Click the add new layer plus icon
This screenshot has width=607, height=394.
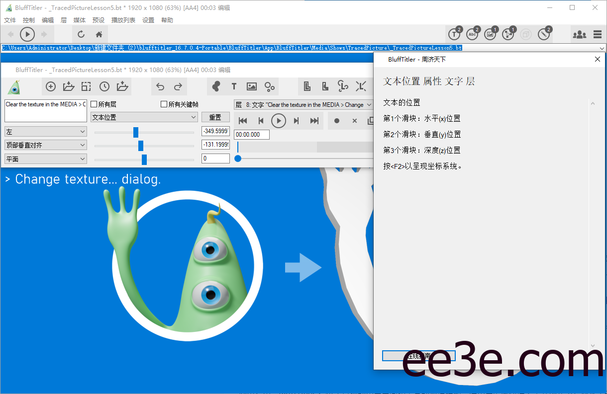(x=51, y=86)
